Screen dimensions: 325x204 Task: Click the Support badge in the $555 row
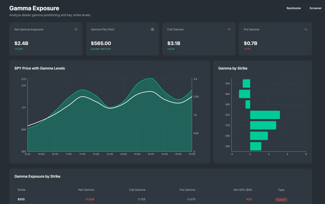pos(281,200)
